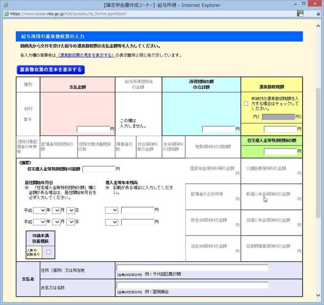Open the second 借入金等年末残高 type dropdown
324x305 pixels.
click(x=111, y=222)
